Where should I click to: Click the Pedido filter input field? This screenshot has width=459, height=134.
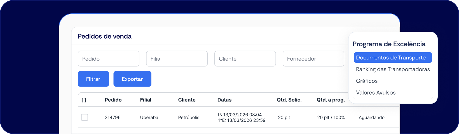click(109, 59)
